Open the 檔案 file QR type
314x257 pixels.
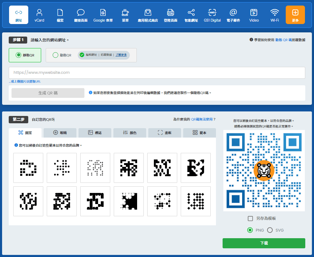60,15
